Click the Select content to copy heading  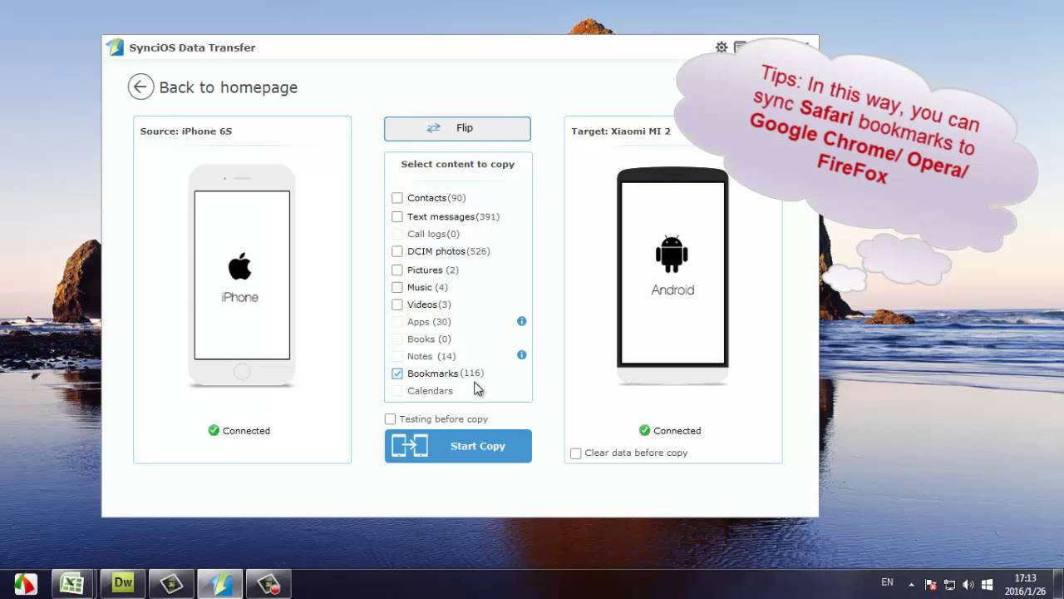click(x=458, y=164)
